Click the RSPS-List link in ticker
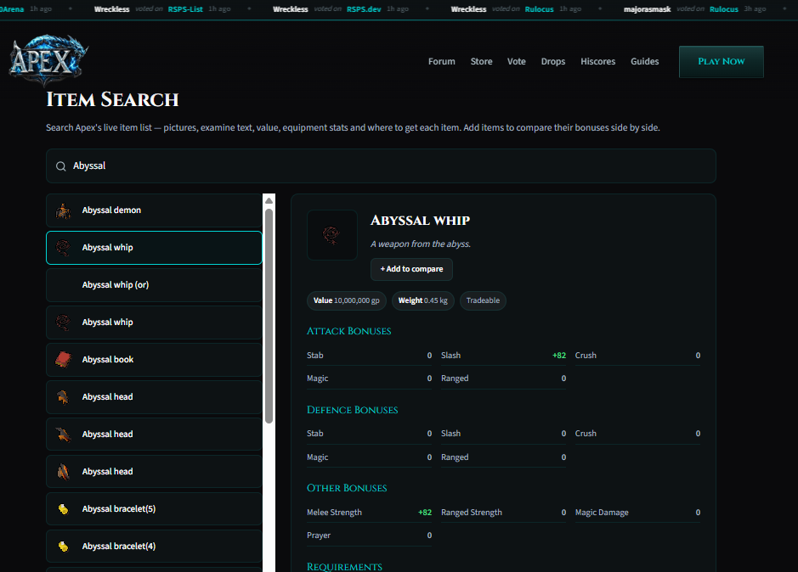Screen dimensions: 798x572 pos(185,9)
